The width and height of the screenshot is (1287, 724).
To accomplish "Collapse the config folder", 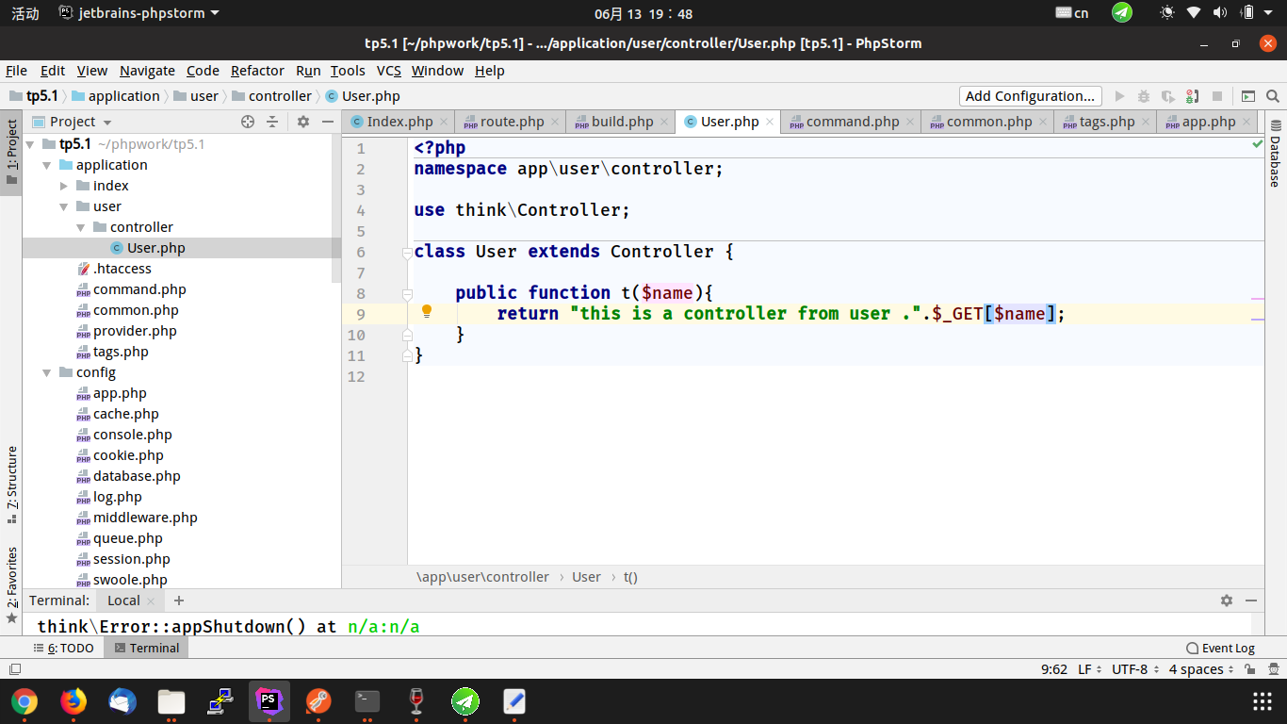I will (47, 372).
